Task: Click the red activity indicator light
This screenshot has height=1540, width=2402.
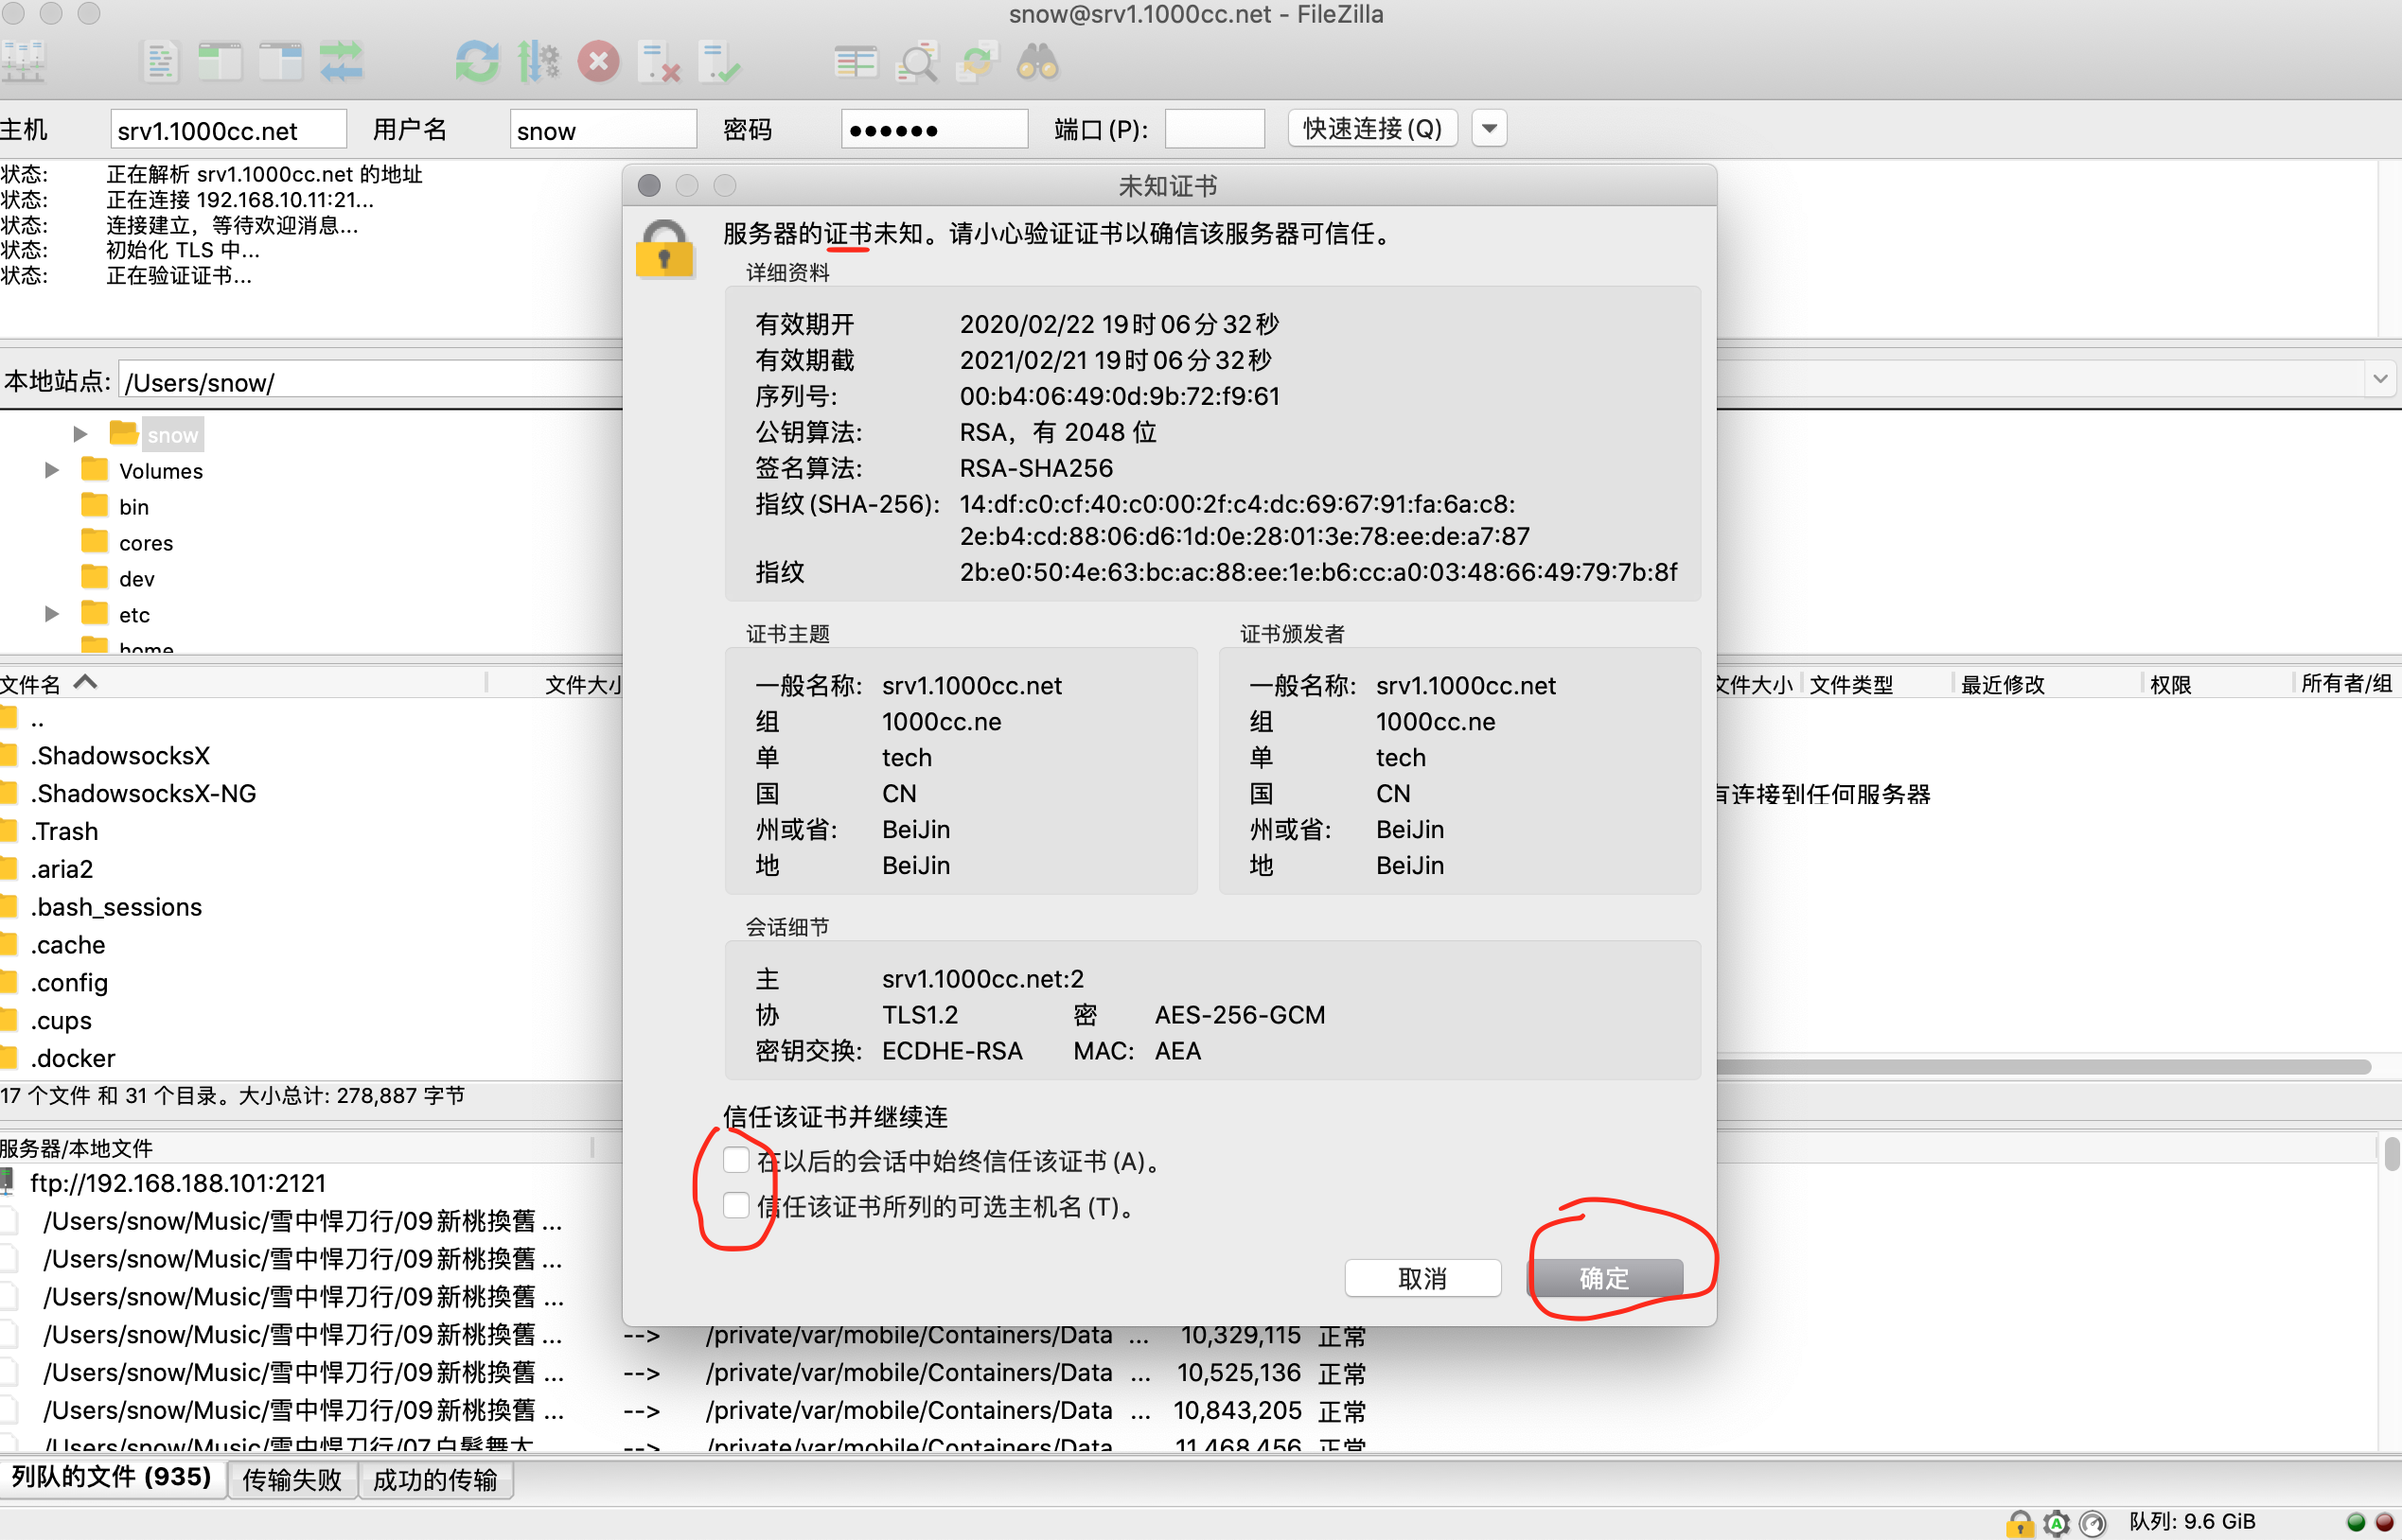Action: (2384, 1522)
